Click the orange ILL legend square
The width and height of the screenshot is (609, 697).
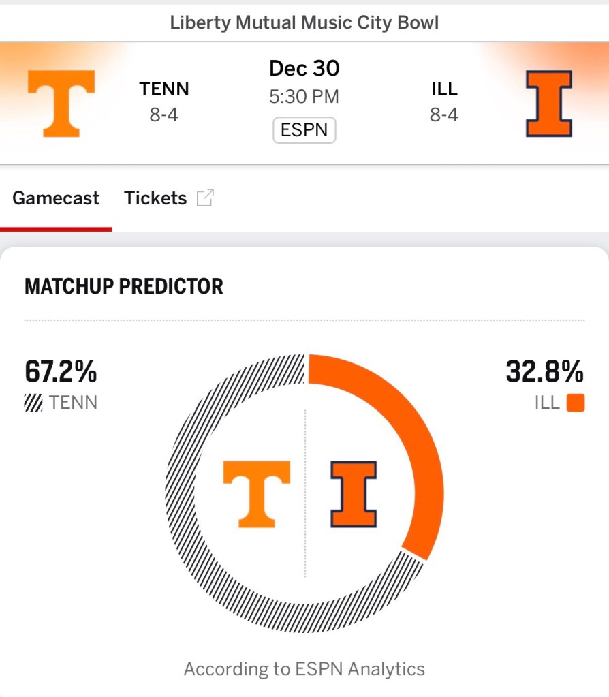pos(576,403)
